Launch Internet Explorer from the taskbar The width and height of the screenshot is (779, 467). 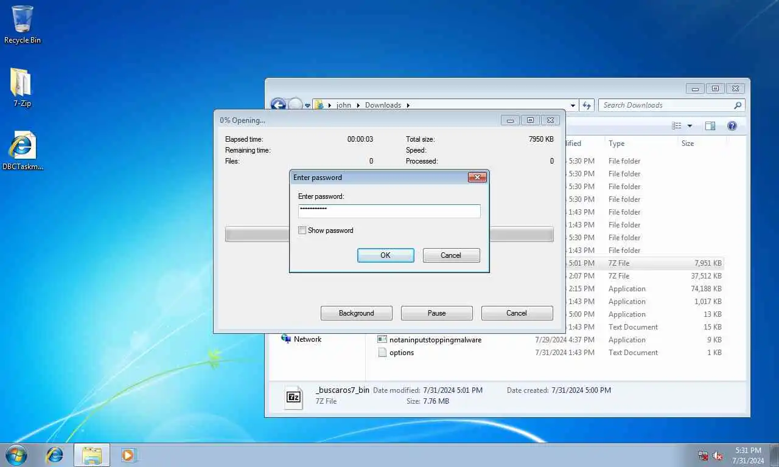(55, 455)
